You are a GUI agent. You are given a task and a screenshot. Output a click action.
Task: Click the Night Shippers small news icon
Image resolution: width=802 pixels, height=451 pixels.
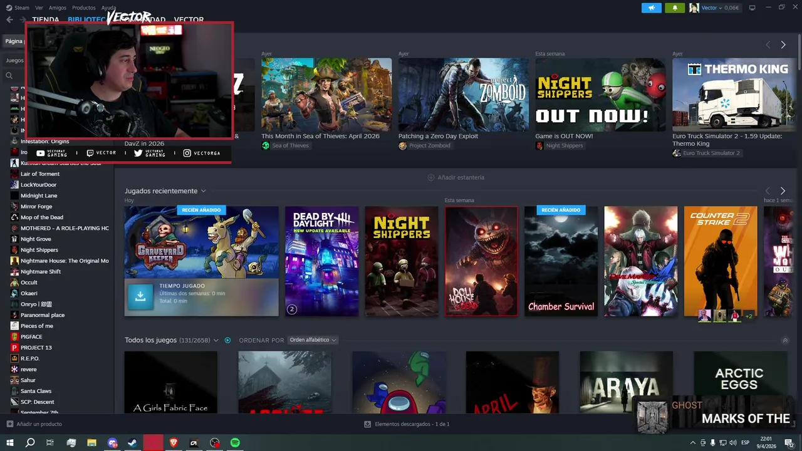(x=539, y=145)
